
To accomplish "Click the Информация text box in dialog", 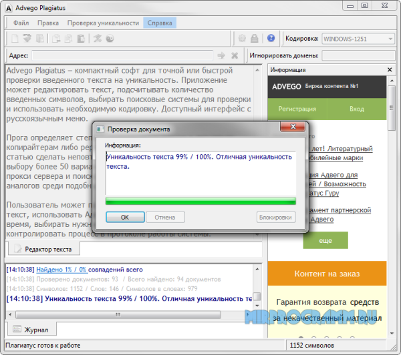I will (x=200, y=173).
